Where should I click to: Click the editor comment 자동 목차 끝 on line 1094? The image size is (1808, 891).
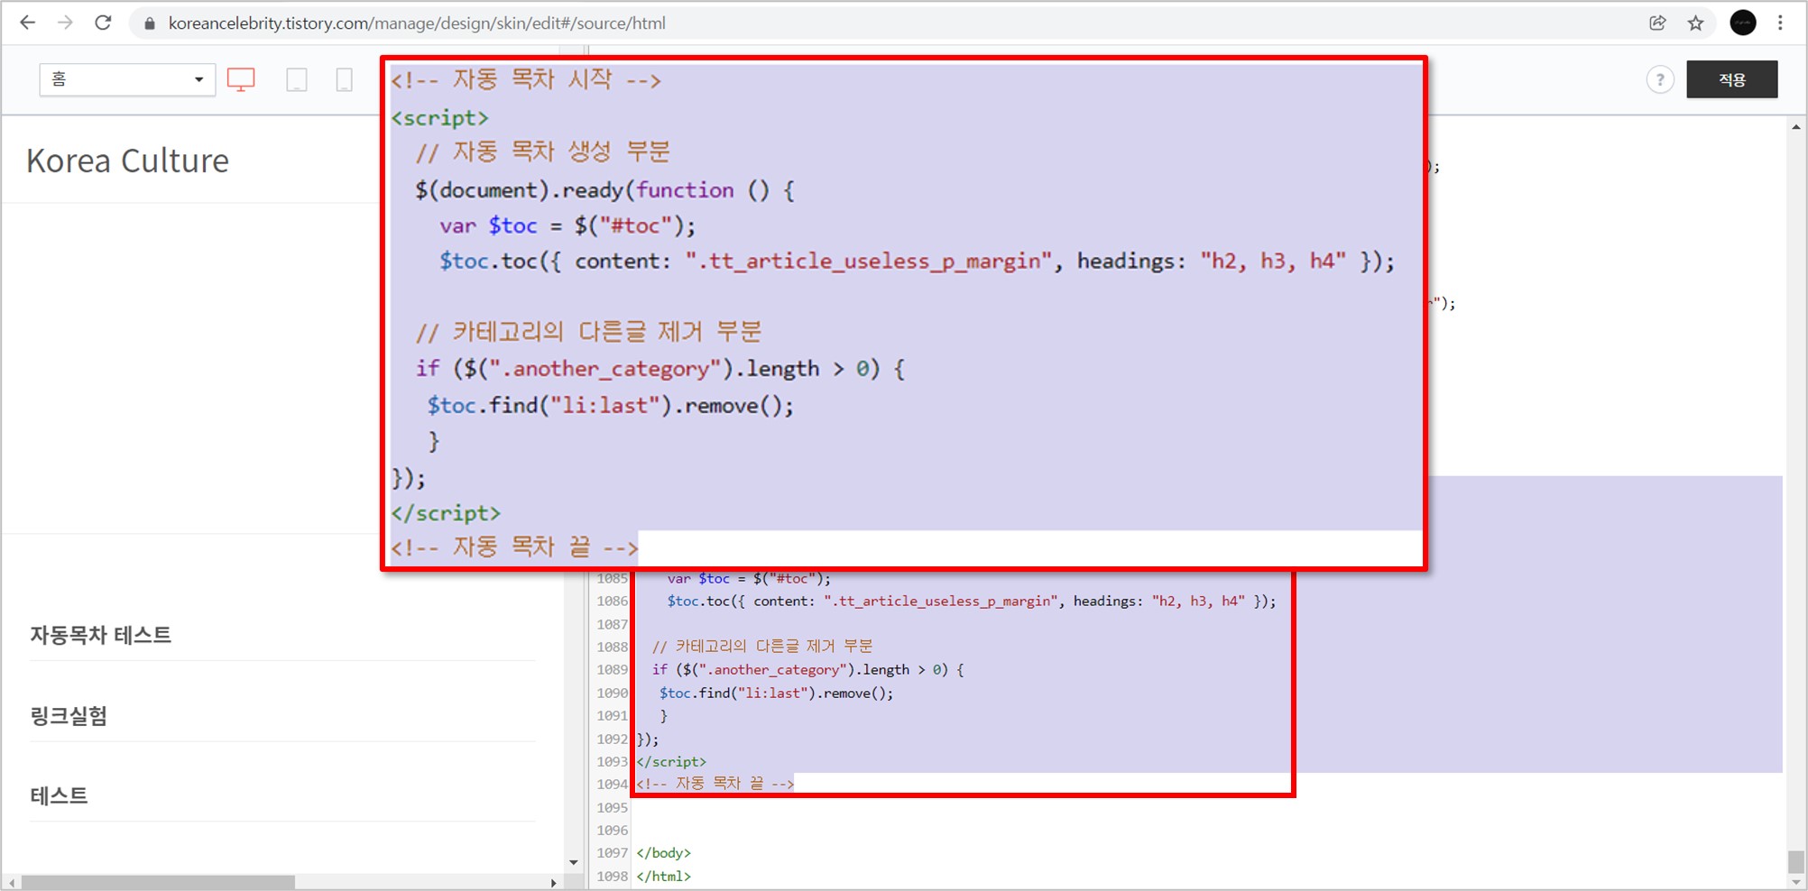coord(715,784)
